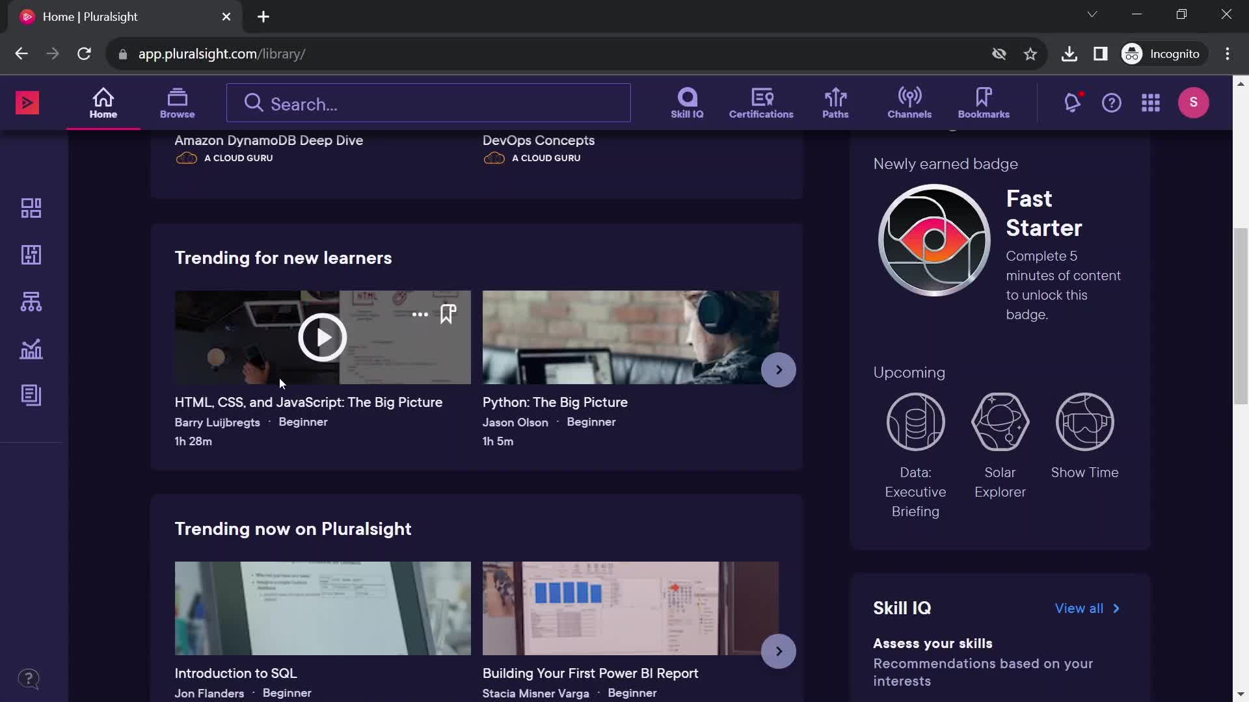Screen dimensions: 1249x702
Task: Bookmark the HTML CSS JavaScript course
Action: point(448,315)
